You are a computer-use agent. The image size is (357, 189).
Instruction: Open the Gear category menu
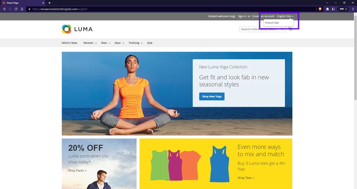click(118, 43)
